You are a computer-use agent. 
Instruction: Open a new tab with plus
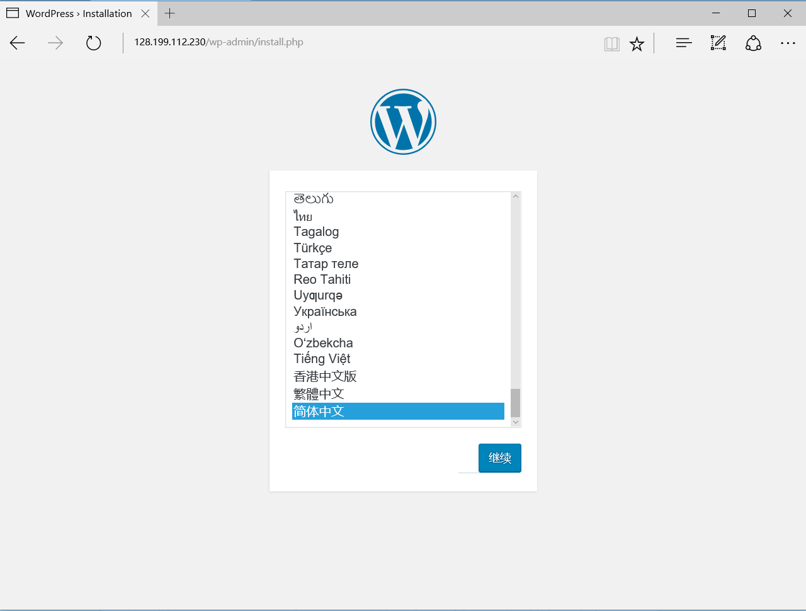tap(169, 13)
